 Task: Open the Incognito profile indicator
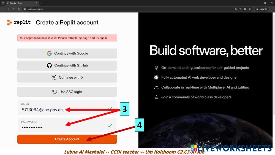(x=262, y=9)
